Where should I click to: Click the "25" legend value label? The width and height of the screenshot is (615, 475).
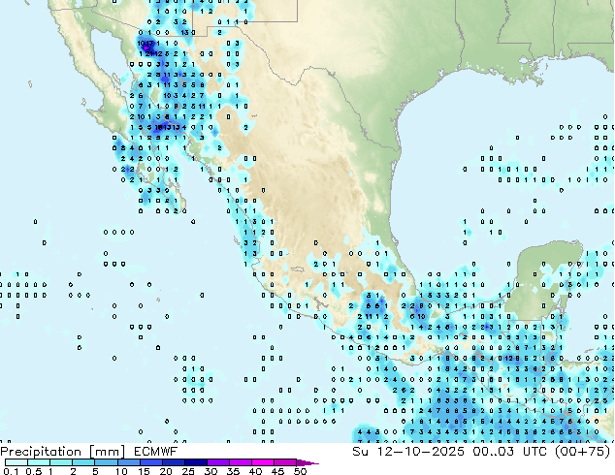188,471
